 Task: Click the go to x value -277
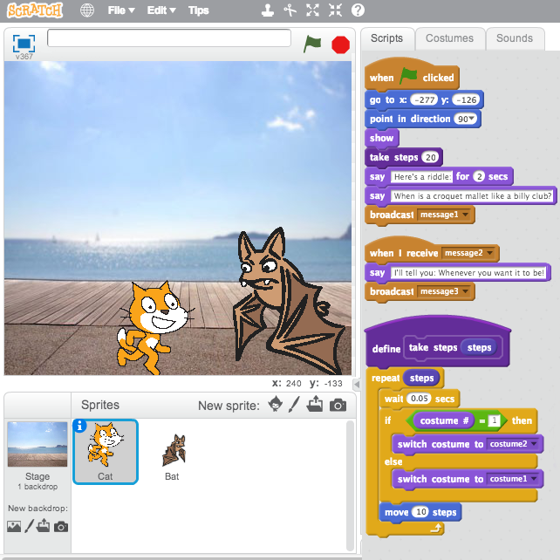click(x=424, y=99)
